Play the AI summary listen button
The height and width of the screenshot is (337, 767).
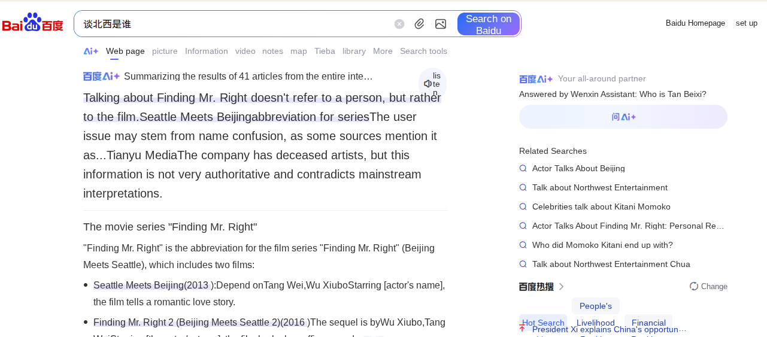click(432, 83)
